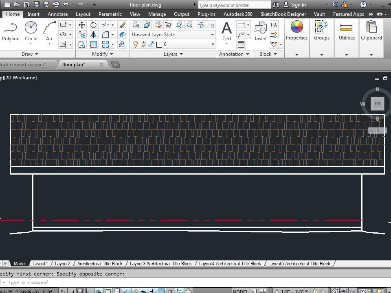Toggle grid display in status bar
Viewport: 391px width, 293px height.
tap(80, 291)
